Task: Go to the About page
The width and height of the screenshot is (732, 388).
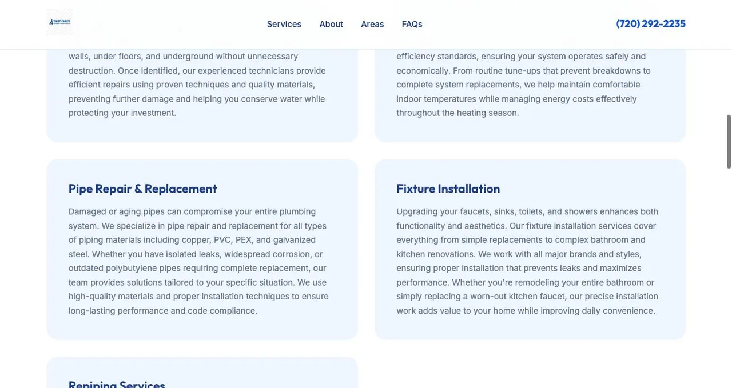Action: 331,24
